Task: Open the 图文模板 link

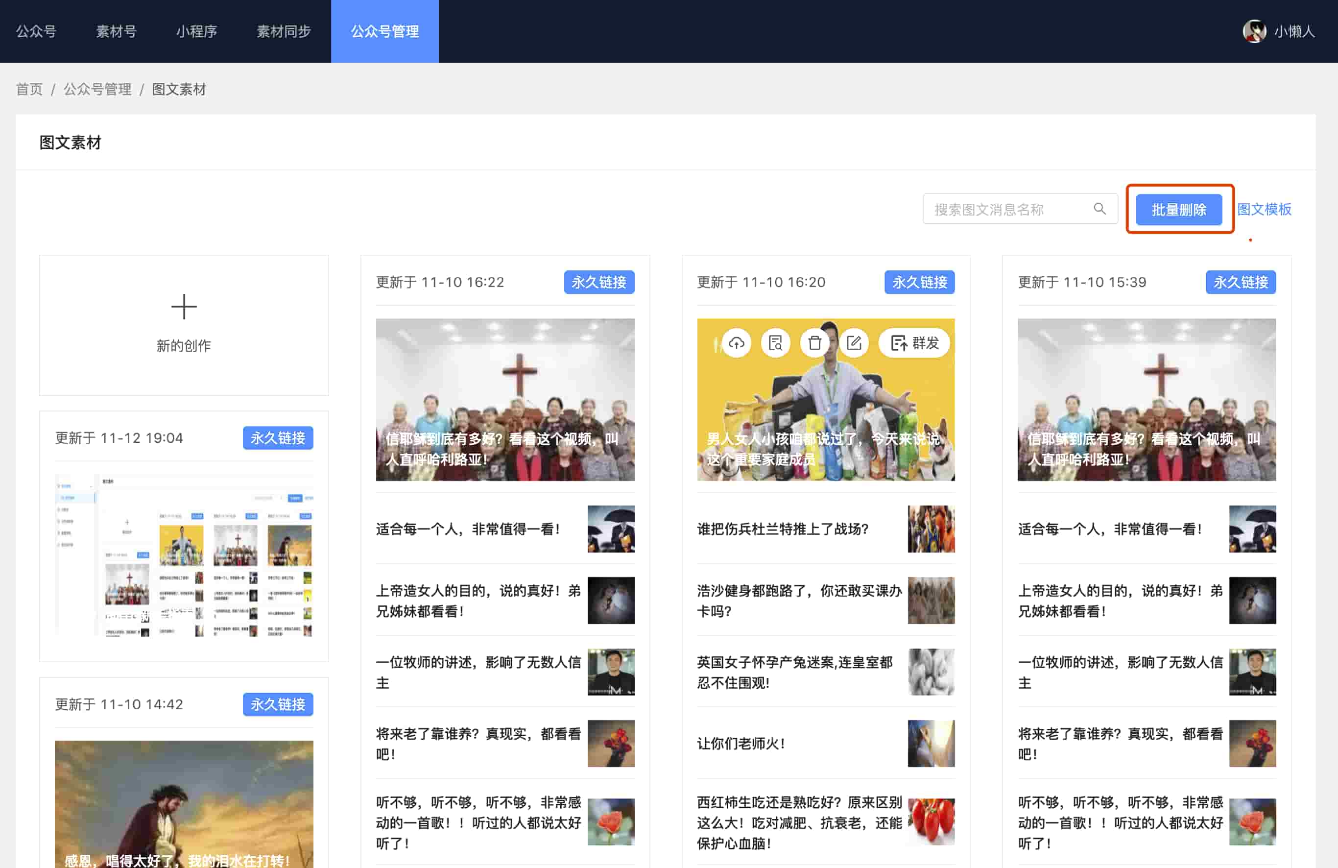Action: (x=1264, y=209)
